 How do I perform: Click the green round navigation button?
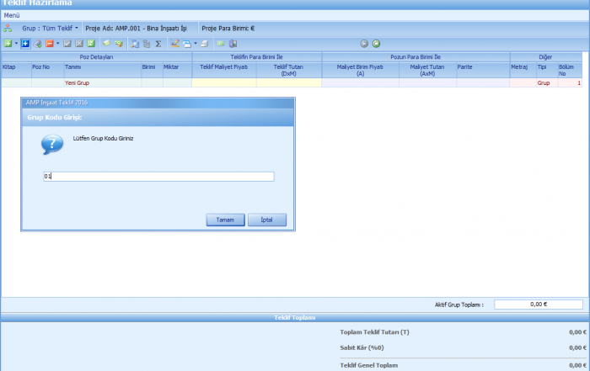(x=376, y=43)
